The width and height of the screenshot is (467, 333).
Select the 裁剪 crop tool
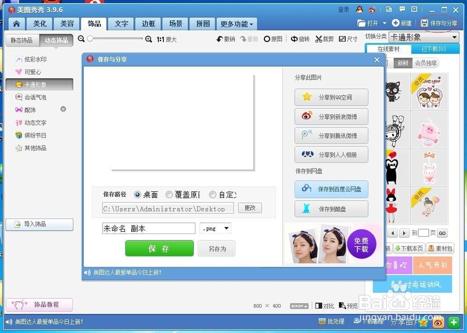(324, 39)
